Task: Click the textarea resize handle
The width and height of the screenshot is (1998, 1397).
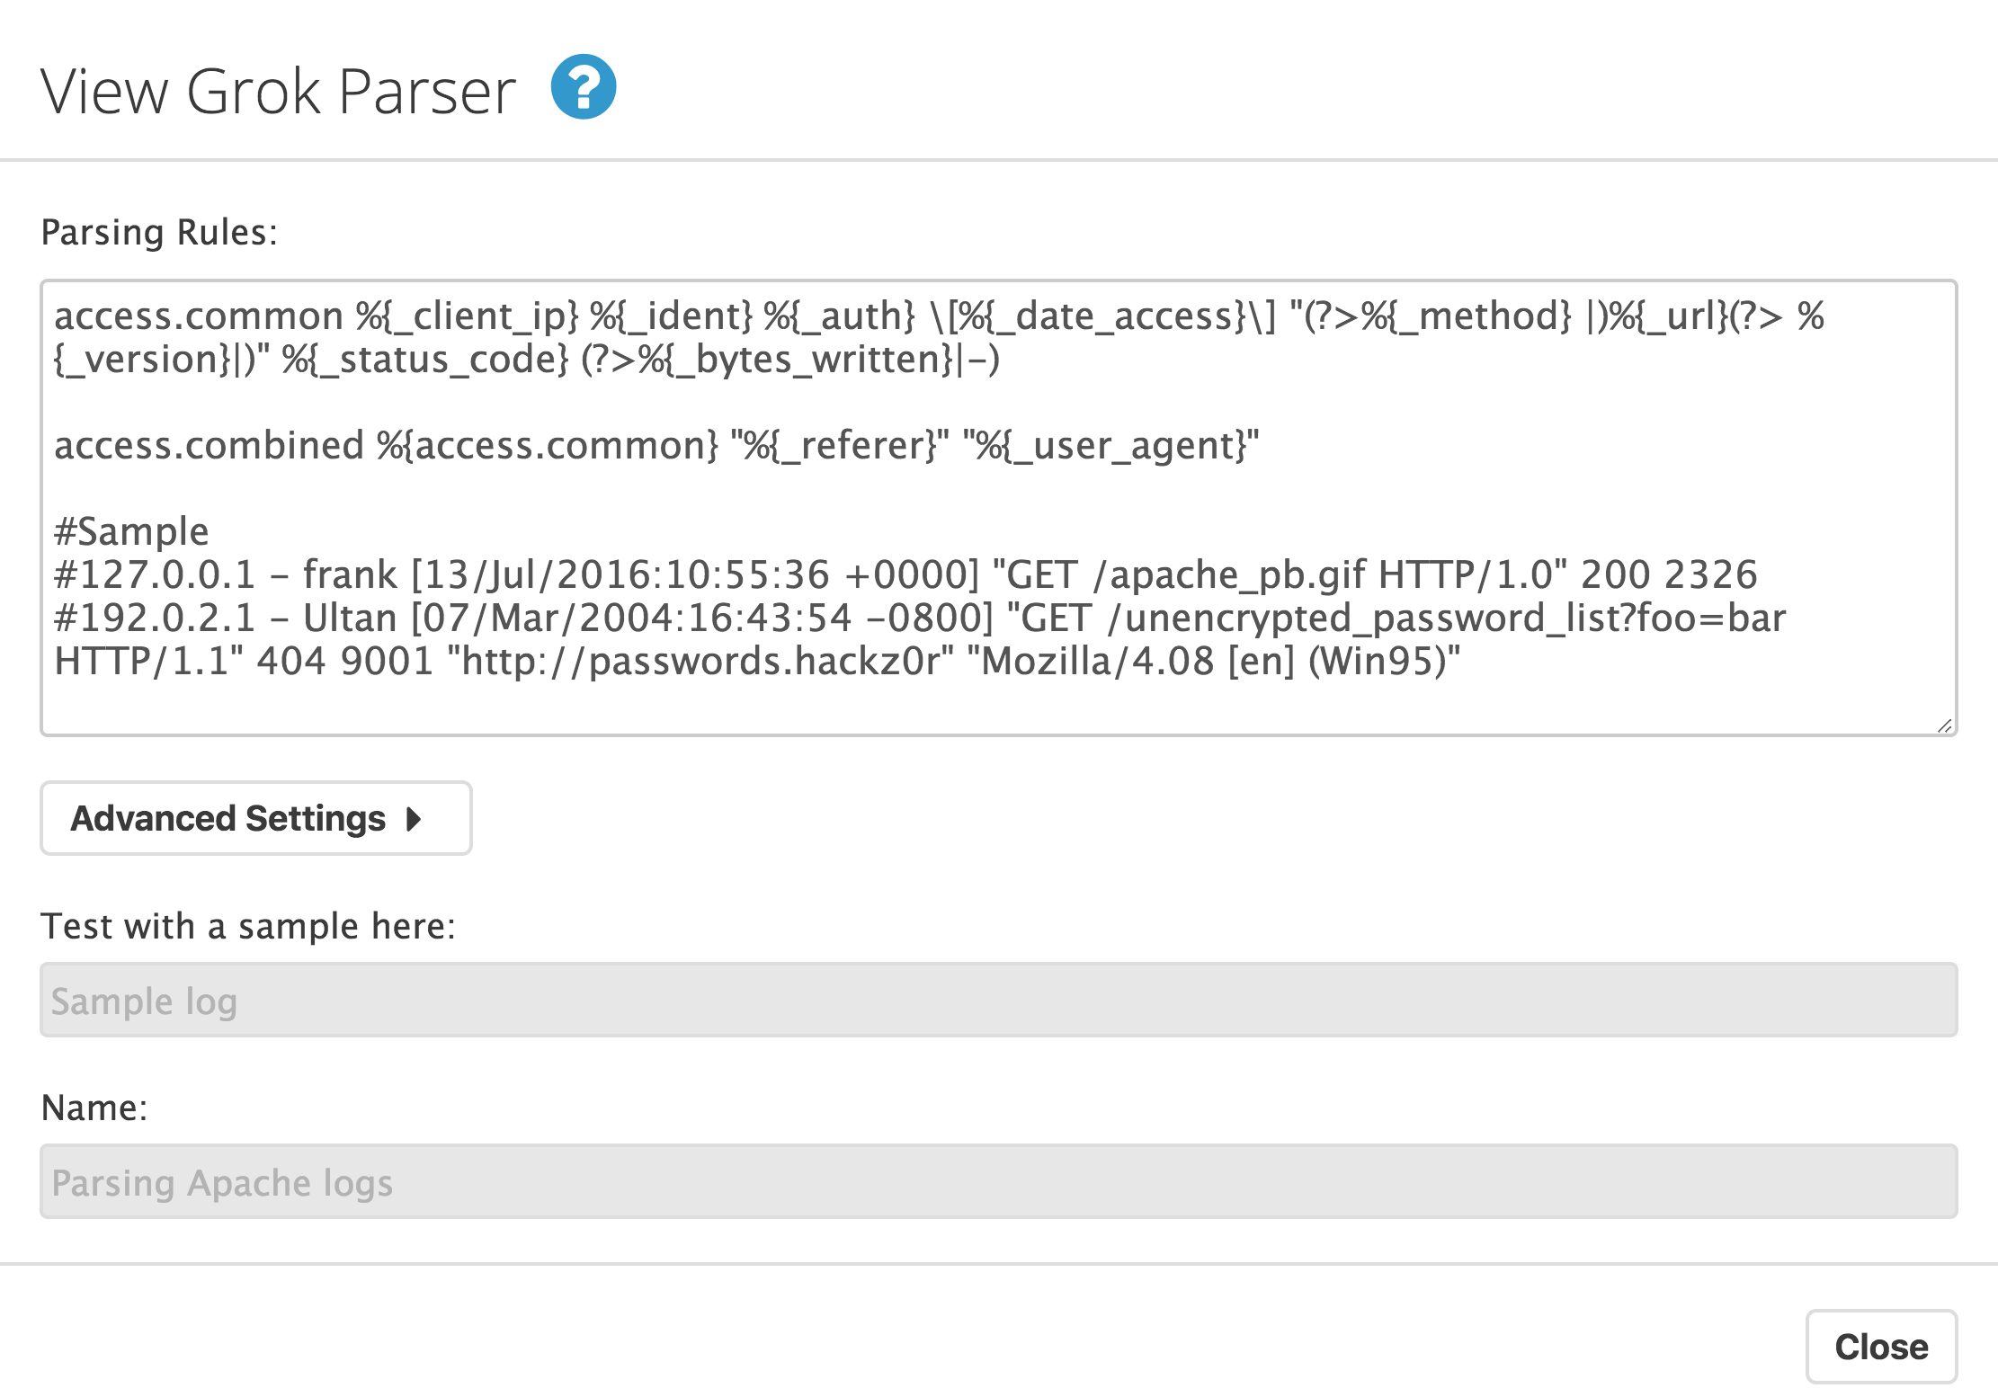Action: [x=1945, y=726]
